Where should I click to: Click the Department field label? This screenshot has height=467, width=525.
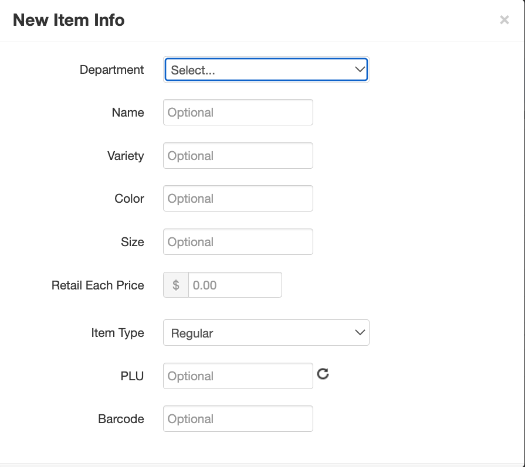pyautogui.click(x=111, y=70)
